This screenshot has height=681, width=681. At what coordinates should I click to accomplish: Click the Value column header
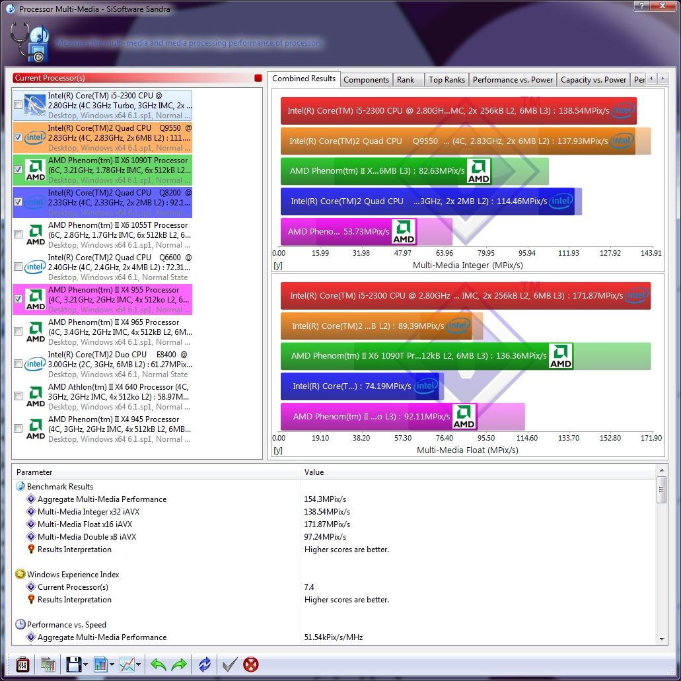(478, 472)
